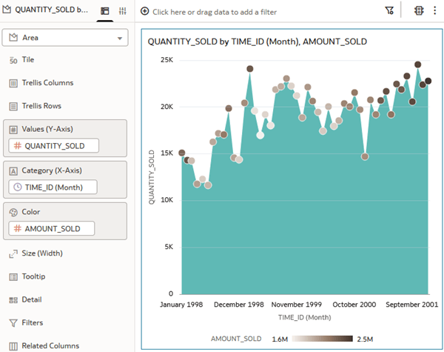
Task: Click the QUANTITY_SOLD y-axis title
Action: pyautogui.click(x=152, y=177)
